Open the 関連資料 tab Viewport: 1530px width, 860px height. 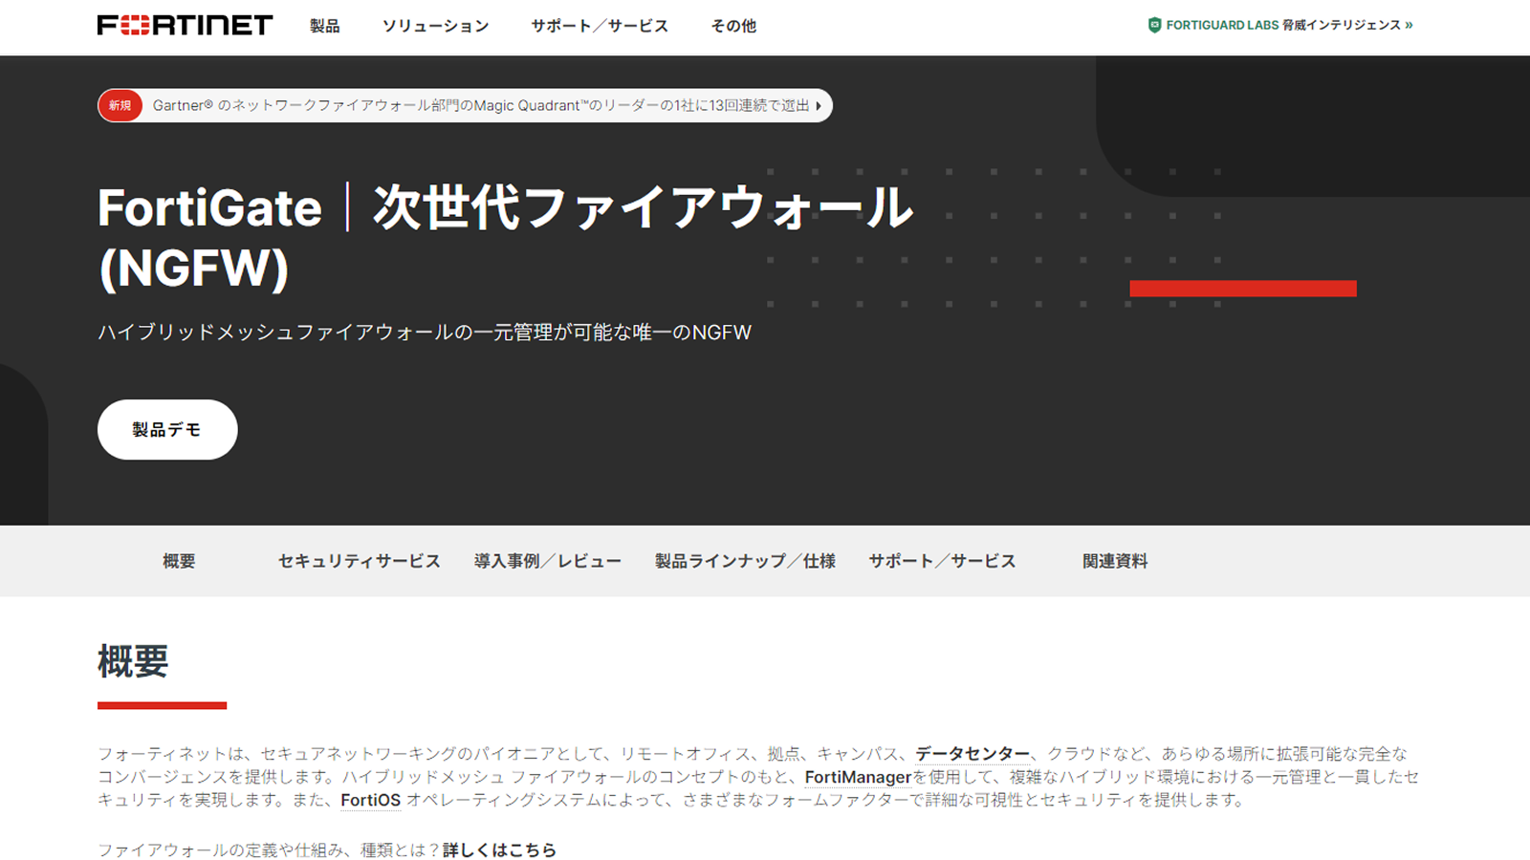click(x=1115, y=561)
